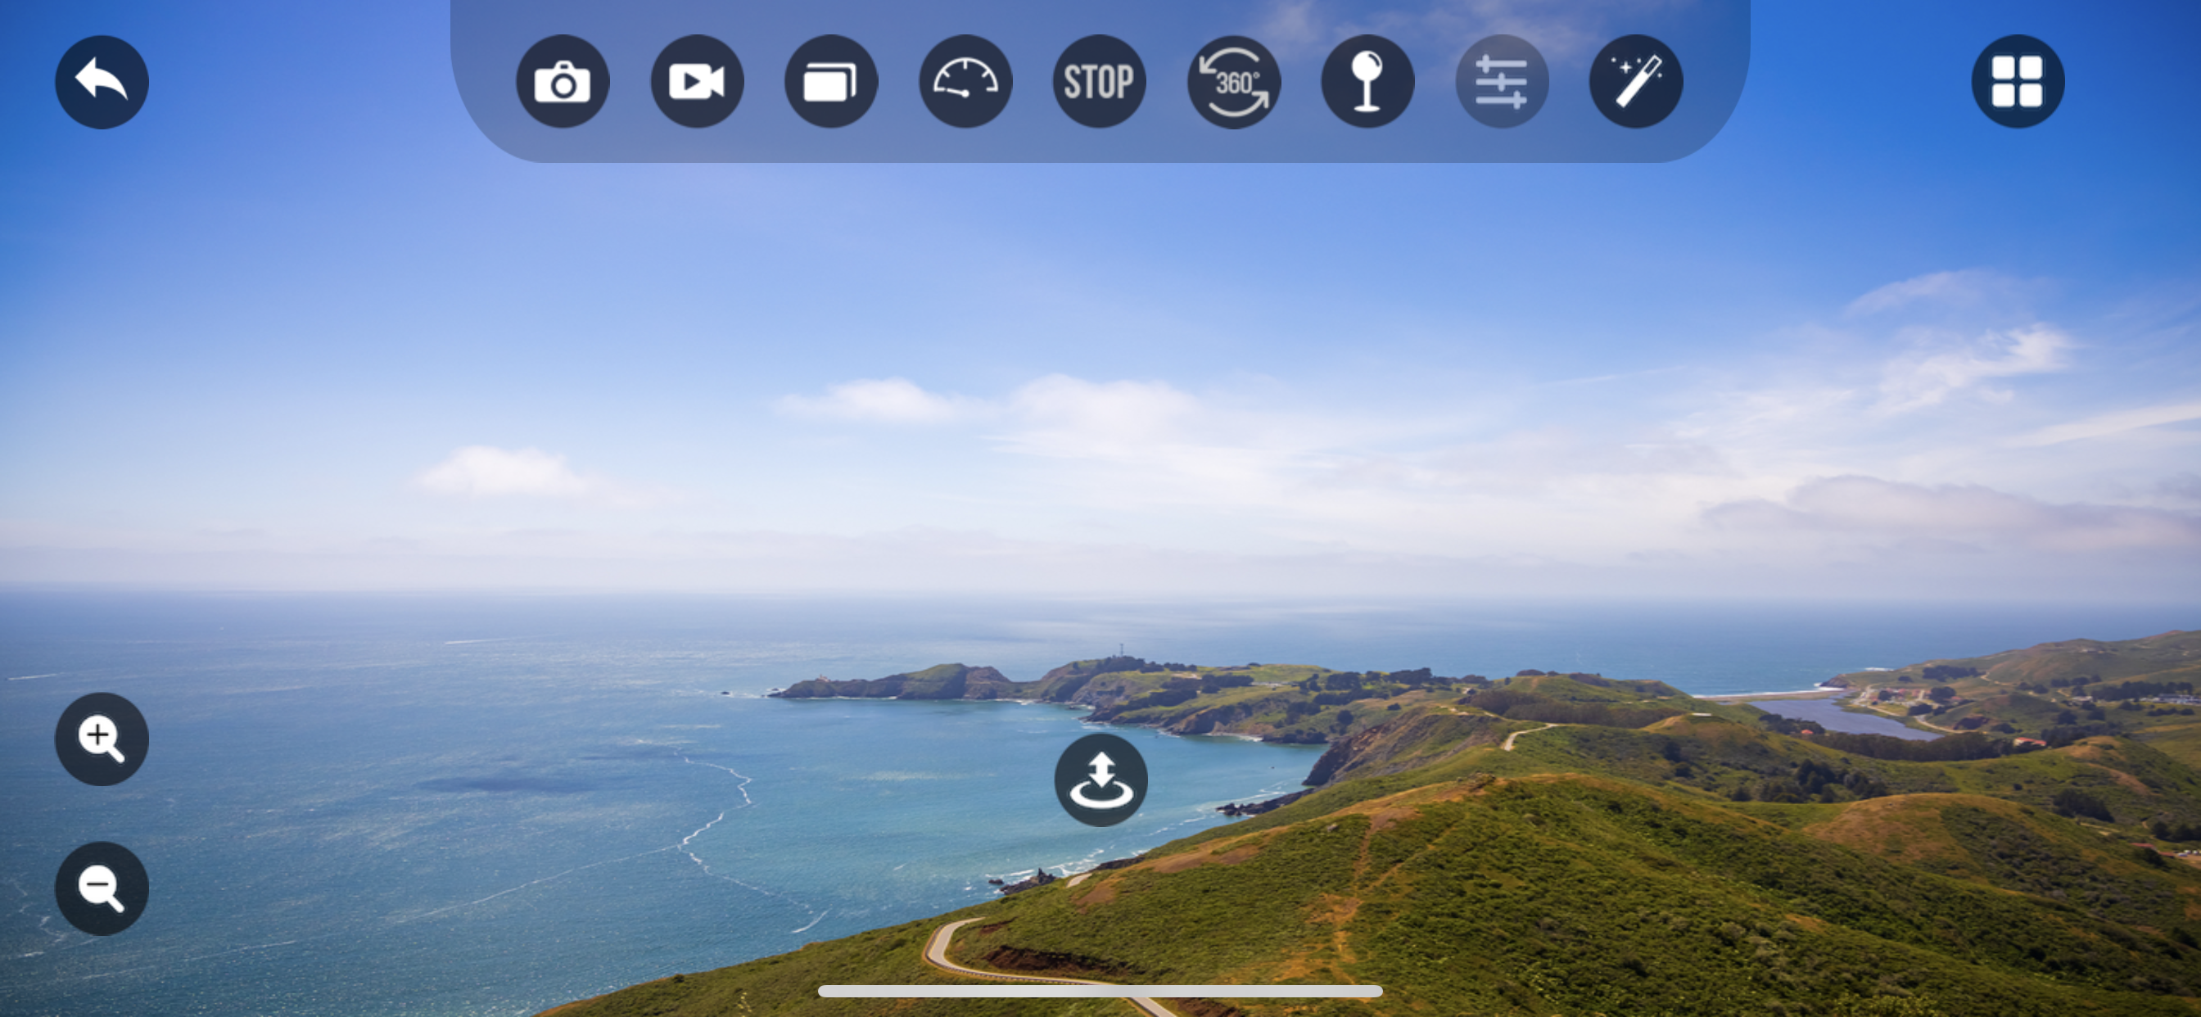Start video recording with the camcorder icon
Image resolution: width=2201 pixels, height=1017 pixels.
(696, 82)
